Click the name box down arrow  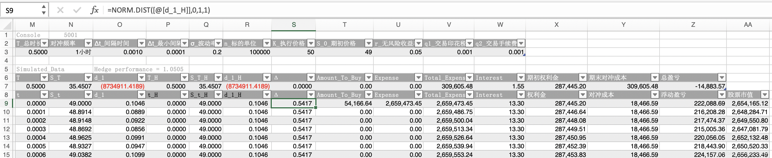point(44,13)
